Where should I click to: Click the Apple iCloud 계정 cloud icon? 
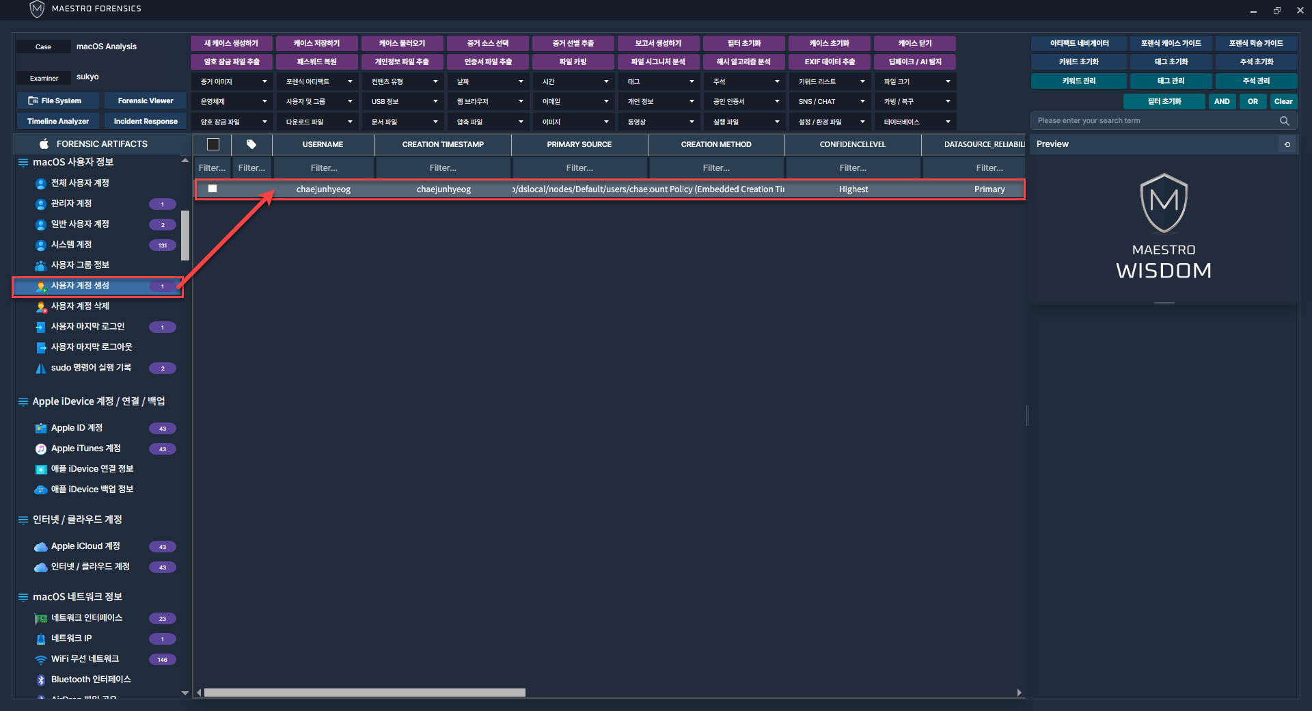point(40,546)
